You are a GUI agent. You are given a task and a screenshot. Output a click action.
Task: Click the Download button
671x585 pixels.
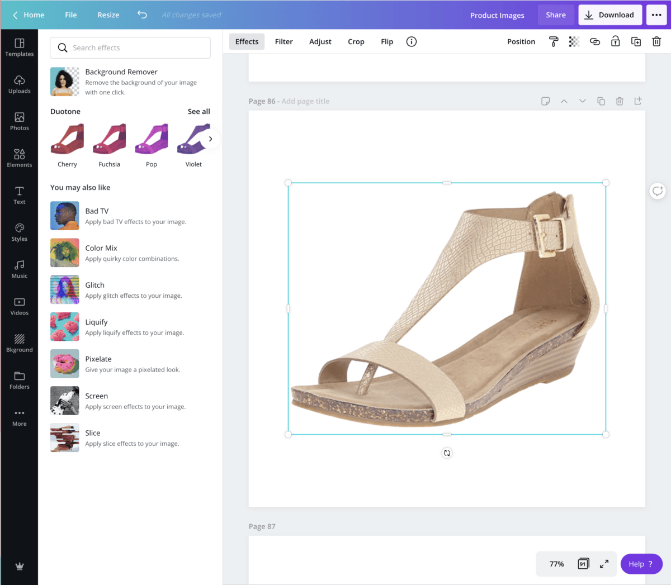(x=609, y=15)
